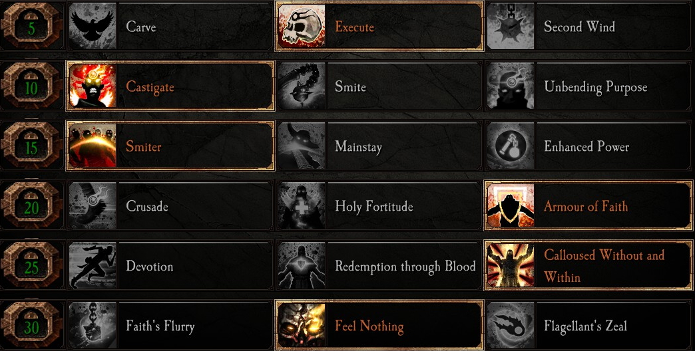The height and width of the screenshot is (351, 695).
Task: Select the Crusade talent
Action: [170, 206]
